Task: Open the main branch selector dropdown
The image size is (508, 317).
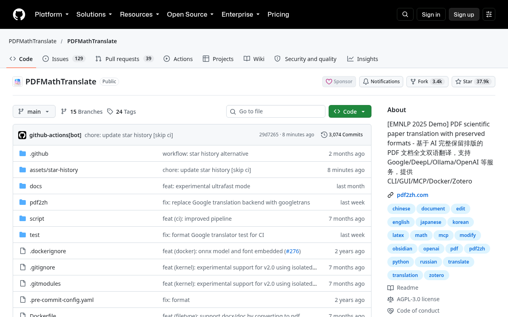Action: 34,111
